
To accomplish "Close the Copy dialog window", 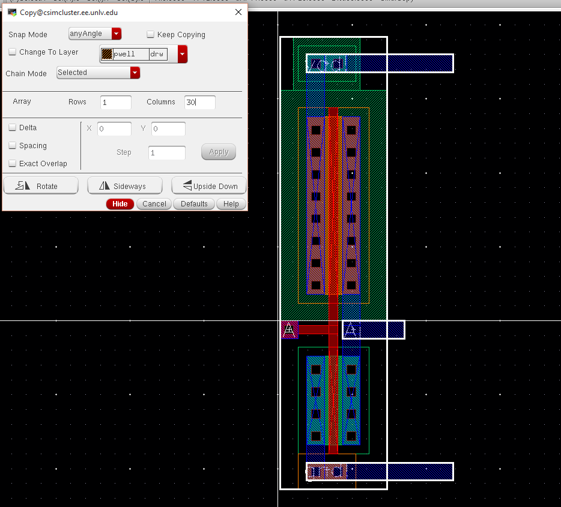I will [237, 12].
